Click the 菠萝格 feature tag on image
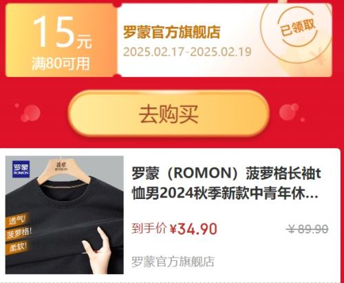 [19, 233]
